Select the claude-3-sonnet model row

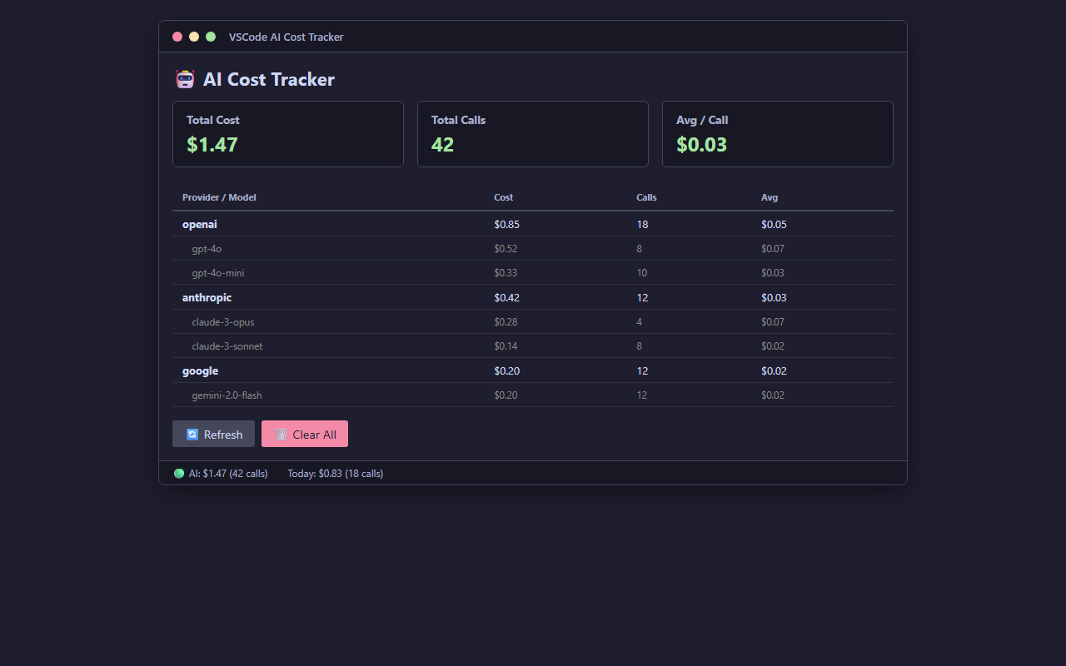(533, 346)
